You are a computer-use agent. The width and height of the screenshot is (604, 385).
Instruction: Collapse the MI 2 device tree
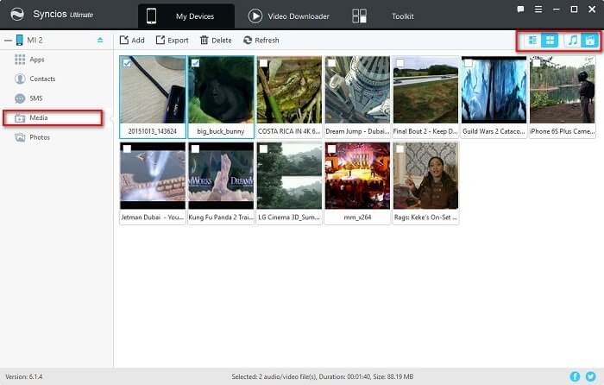(x=8, y=40)
